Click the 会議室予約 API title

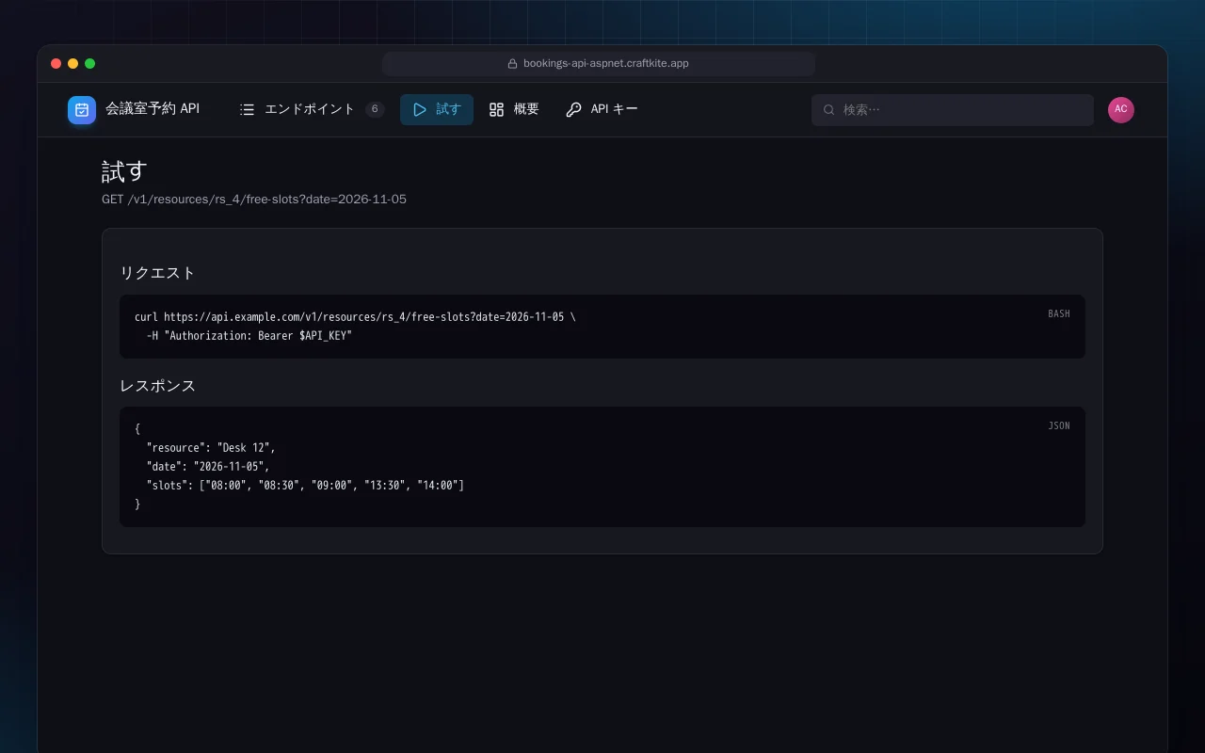coord(153,109)
